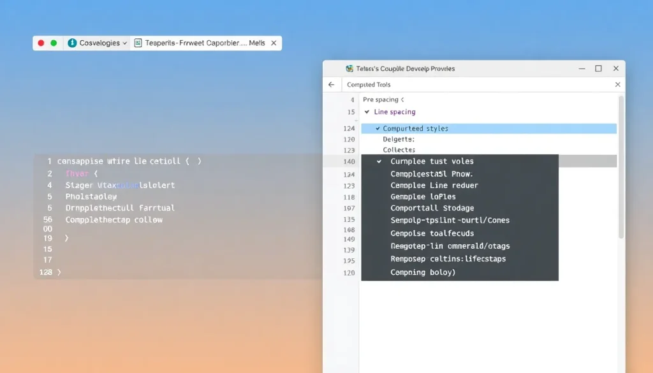The height and width of the screenshot is (373, 653).
Task: Close the Develp Provies window
Action: pyautogui.click(x=616, y=69)
